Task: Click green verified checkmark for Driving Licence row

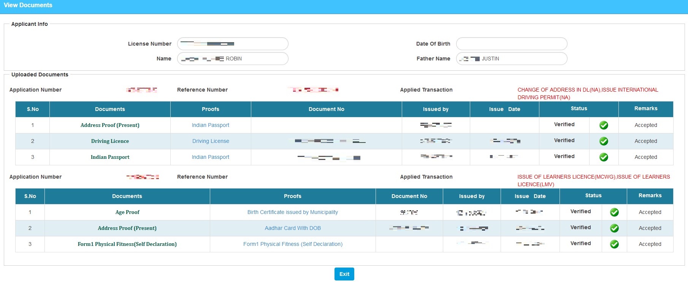Action: click(x=604, y=141)
